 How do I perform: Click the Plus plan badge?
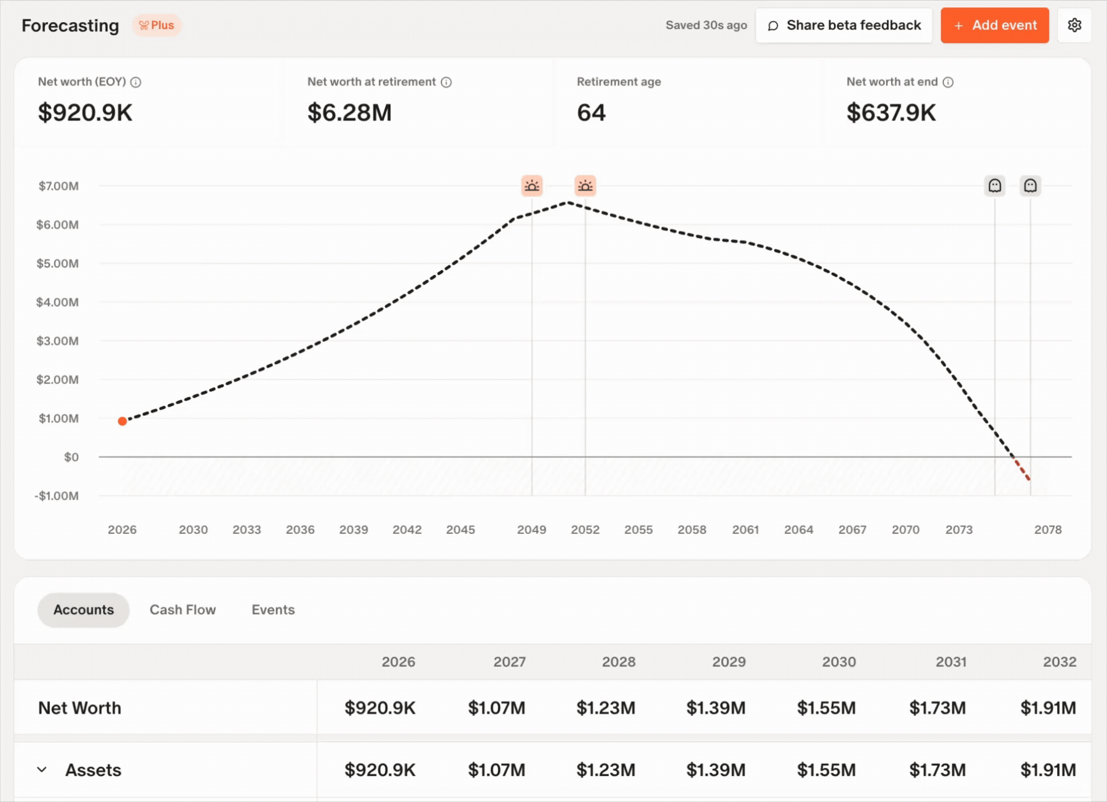156,25
